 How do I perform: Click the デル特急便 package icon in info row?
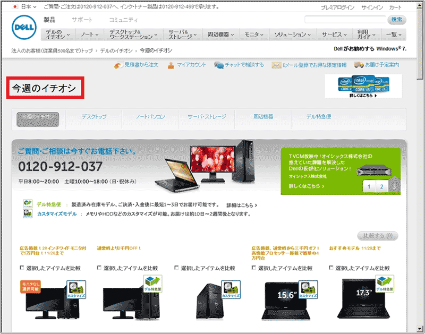coord(28,204)
